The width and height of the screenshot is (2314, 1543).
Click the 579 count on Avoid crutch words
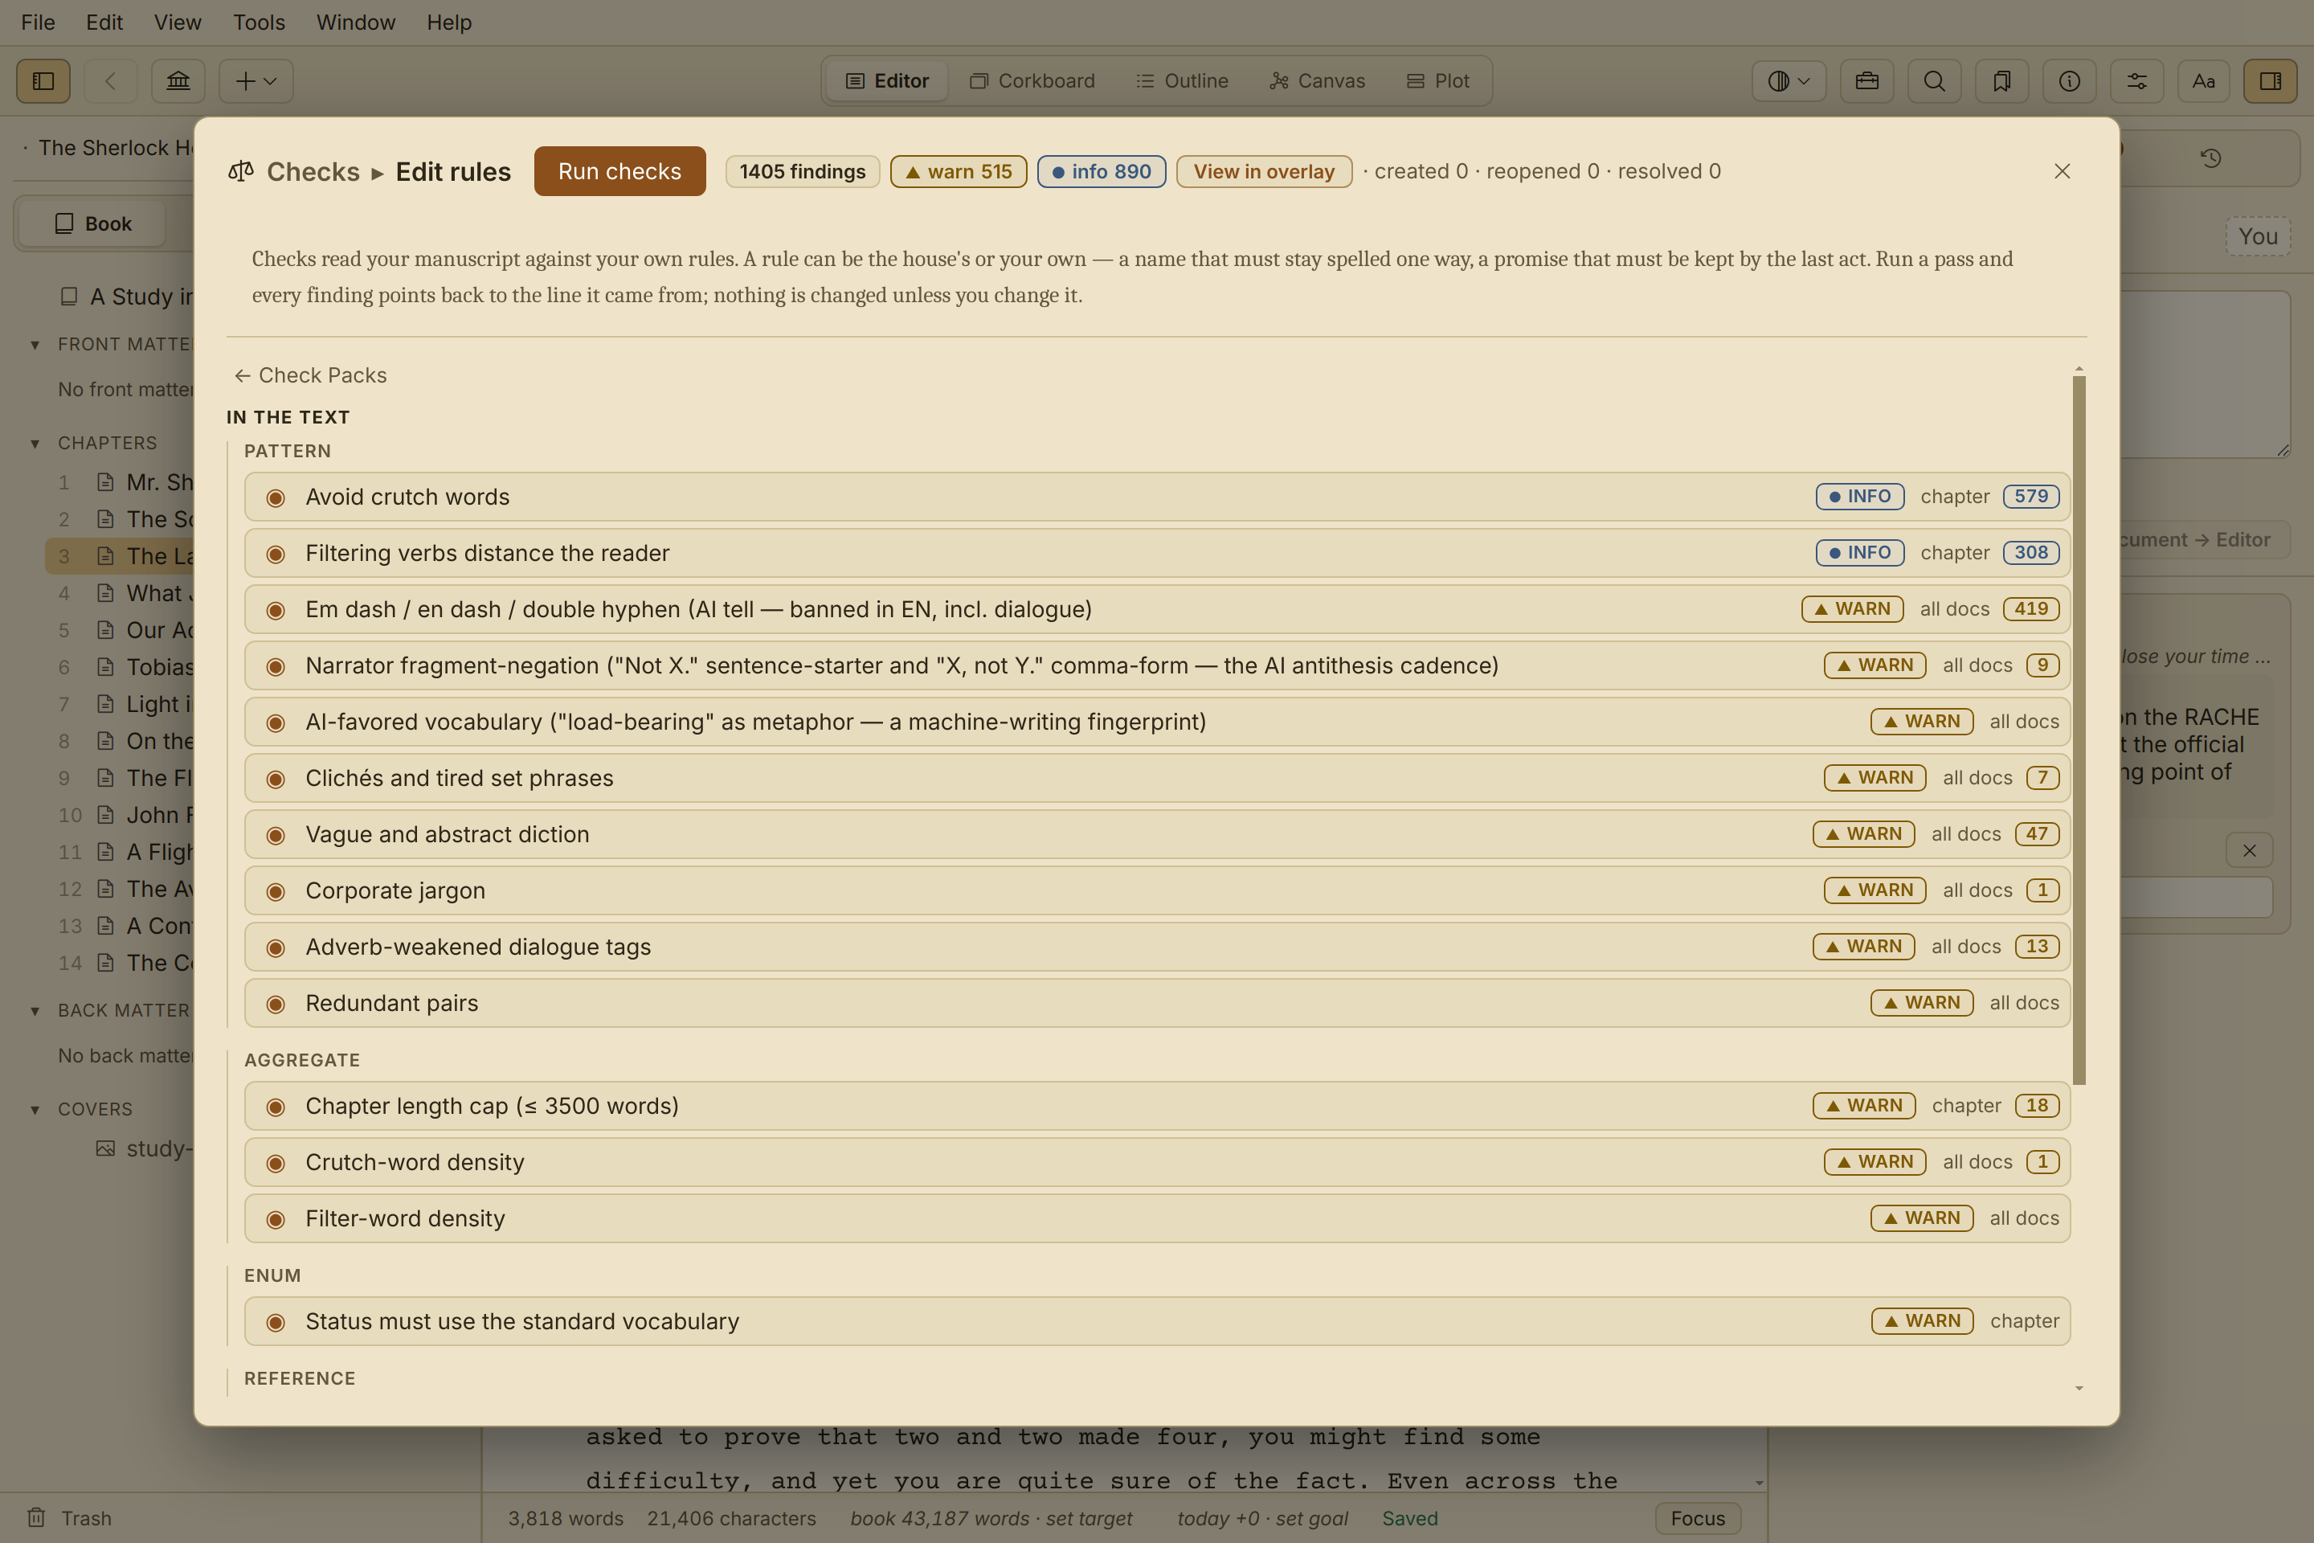tap(2030, 496)
